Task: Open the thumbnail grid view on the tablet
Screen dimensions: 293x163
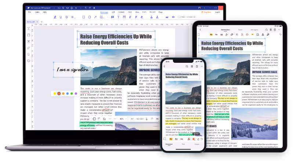Action: pos(271,30)
